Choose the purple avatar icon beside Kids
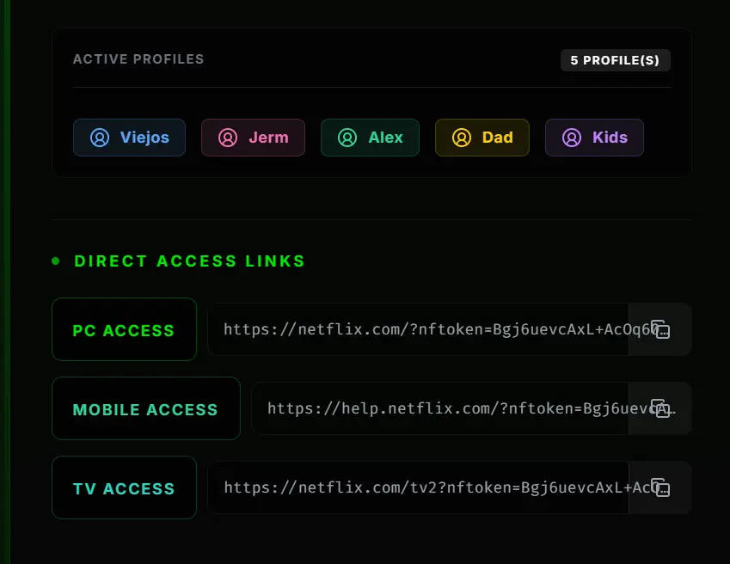This screenshot has height=564, width=730. (572, 138)
